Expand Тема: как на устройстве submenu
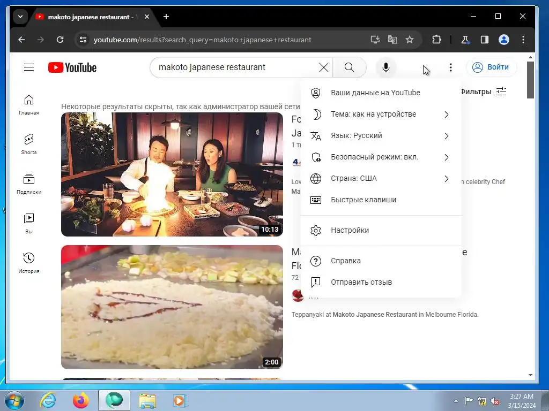Screen dimensions: 549x411 coord(381,115)
